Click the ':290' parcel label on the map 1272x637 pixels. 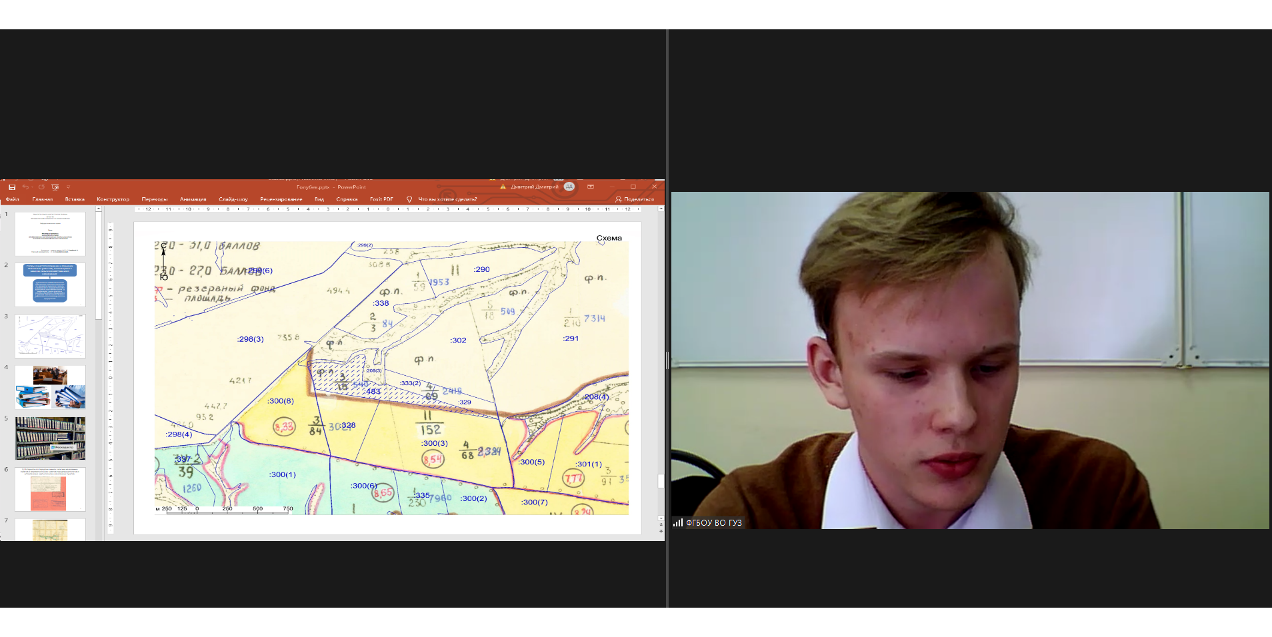pyautogui.click(x=481, y=269)
